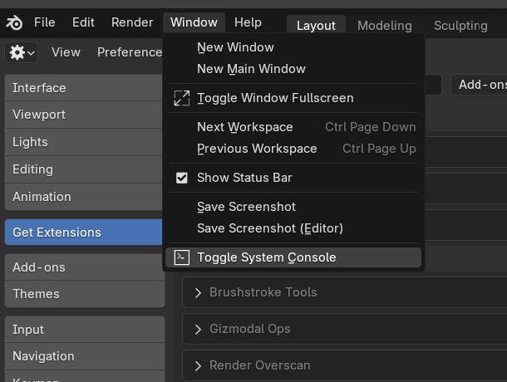Select New Main Window entry
The height and width of the screenshot is (382, 507).
[x=293, y=69]
